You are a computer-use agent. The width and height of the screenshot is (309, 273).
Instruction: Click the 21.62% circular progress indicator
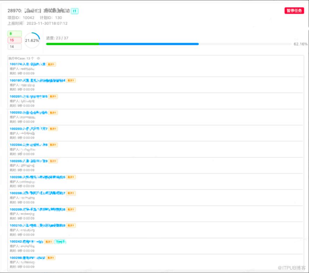[x=32, y=40]
